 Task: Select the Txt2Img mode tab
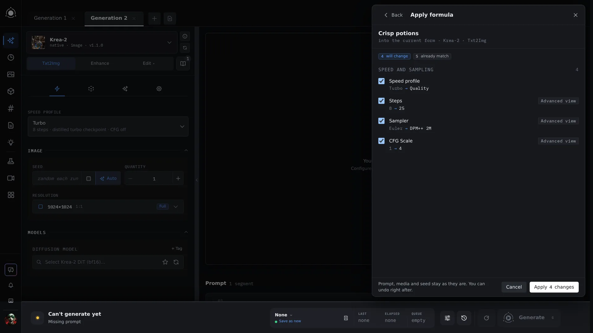coord(51,64)
